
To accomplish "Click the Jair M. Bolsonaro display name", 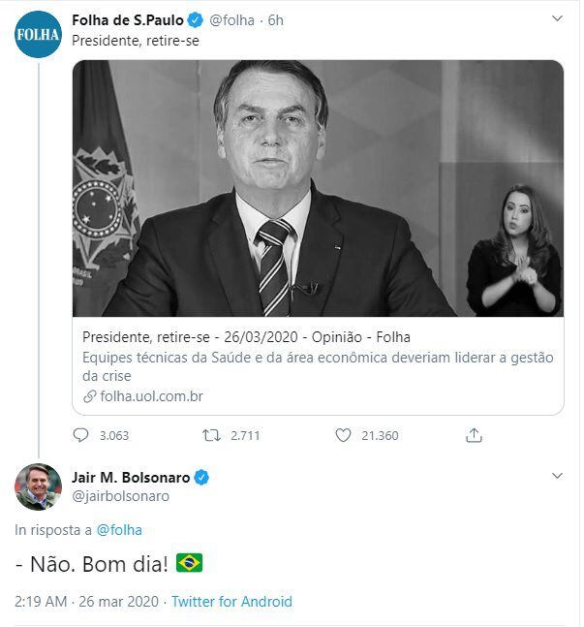I will pos(131,478).
